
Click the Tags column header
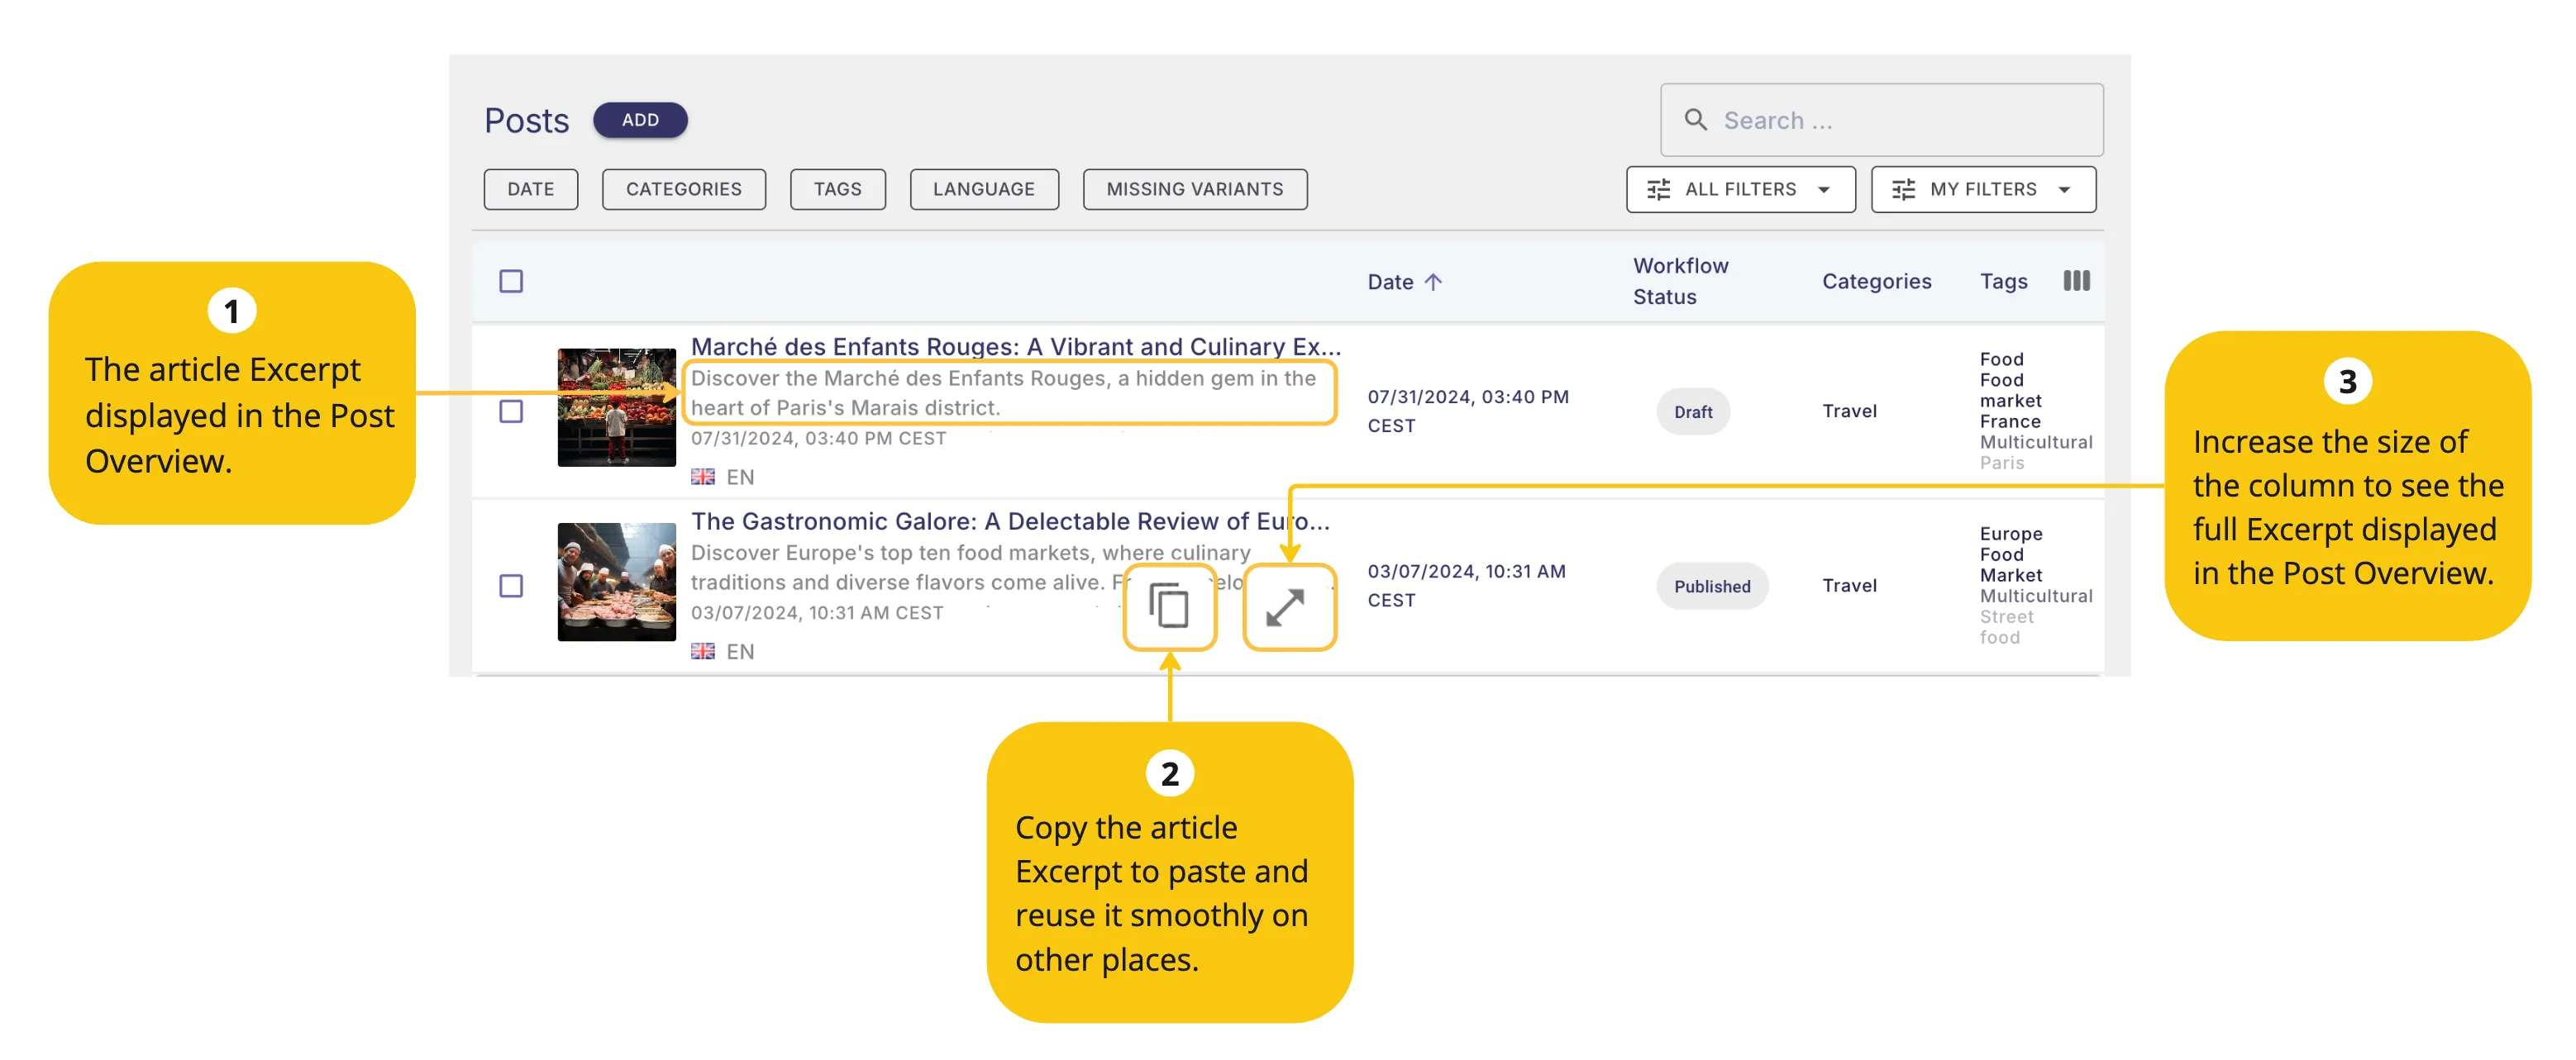coord(2003,281)
